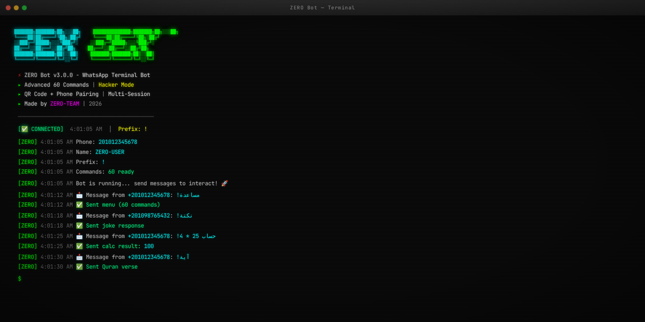Click sender number '+201098765432'

[x=149, y=216]
